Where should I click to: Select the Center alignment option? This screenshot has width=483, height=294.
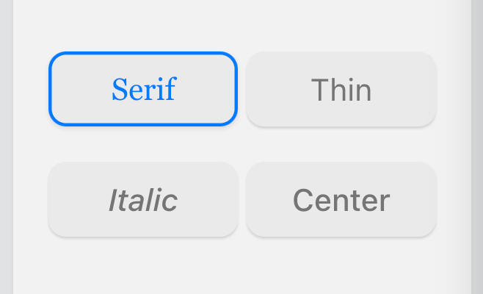click(341, 199)
